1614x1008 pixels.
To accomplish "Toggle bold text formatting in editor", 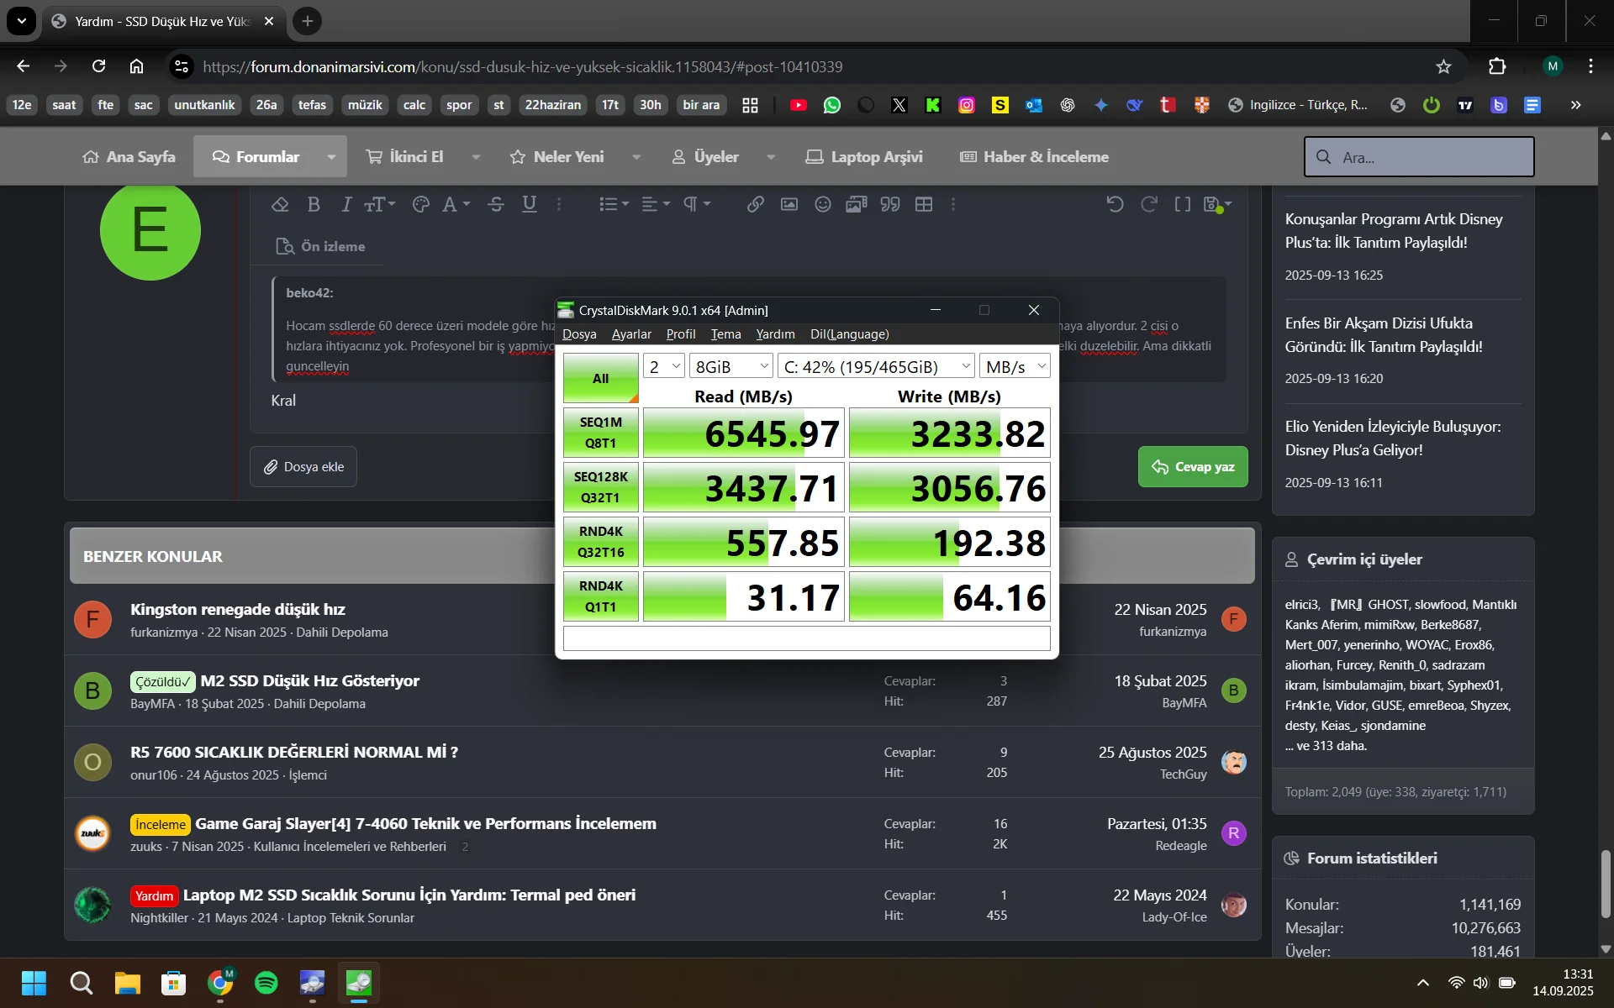I will pos(314,204).
